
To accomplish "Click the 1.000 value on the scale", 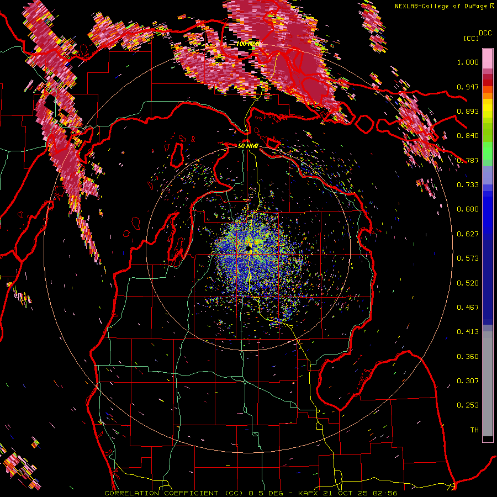I will tap(468, 62).
